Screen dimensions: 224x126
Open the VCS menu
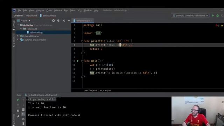click(x=79, y=10)
